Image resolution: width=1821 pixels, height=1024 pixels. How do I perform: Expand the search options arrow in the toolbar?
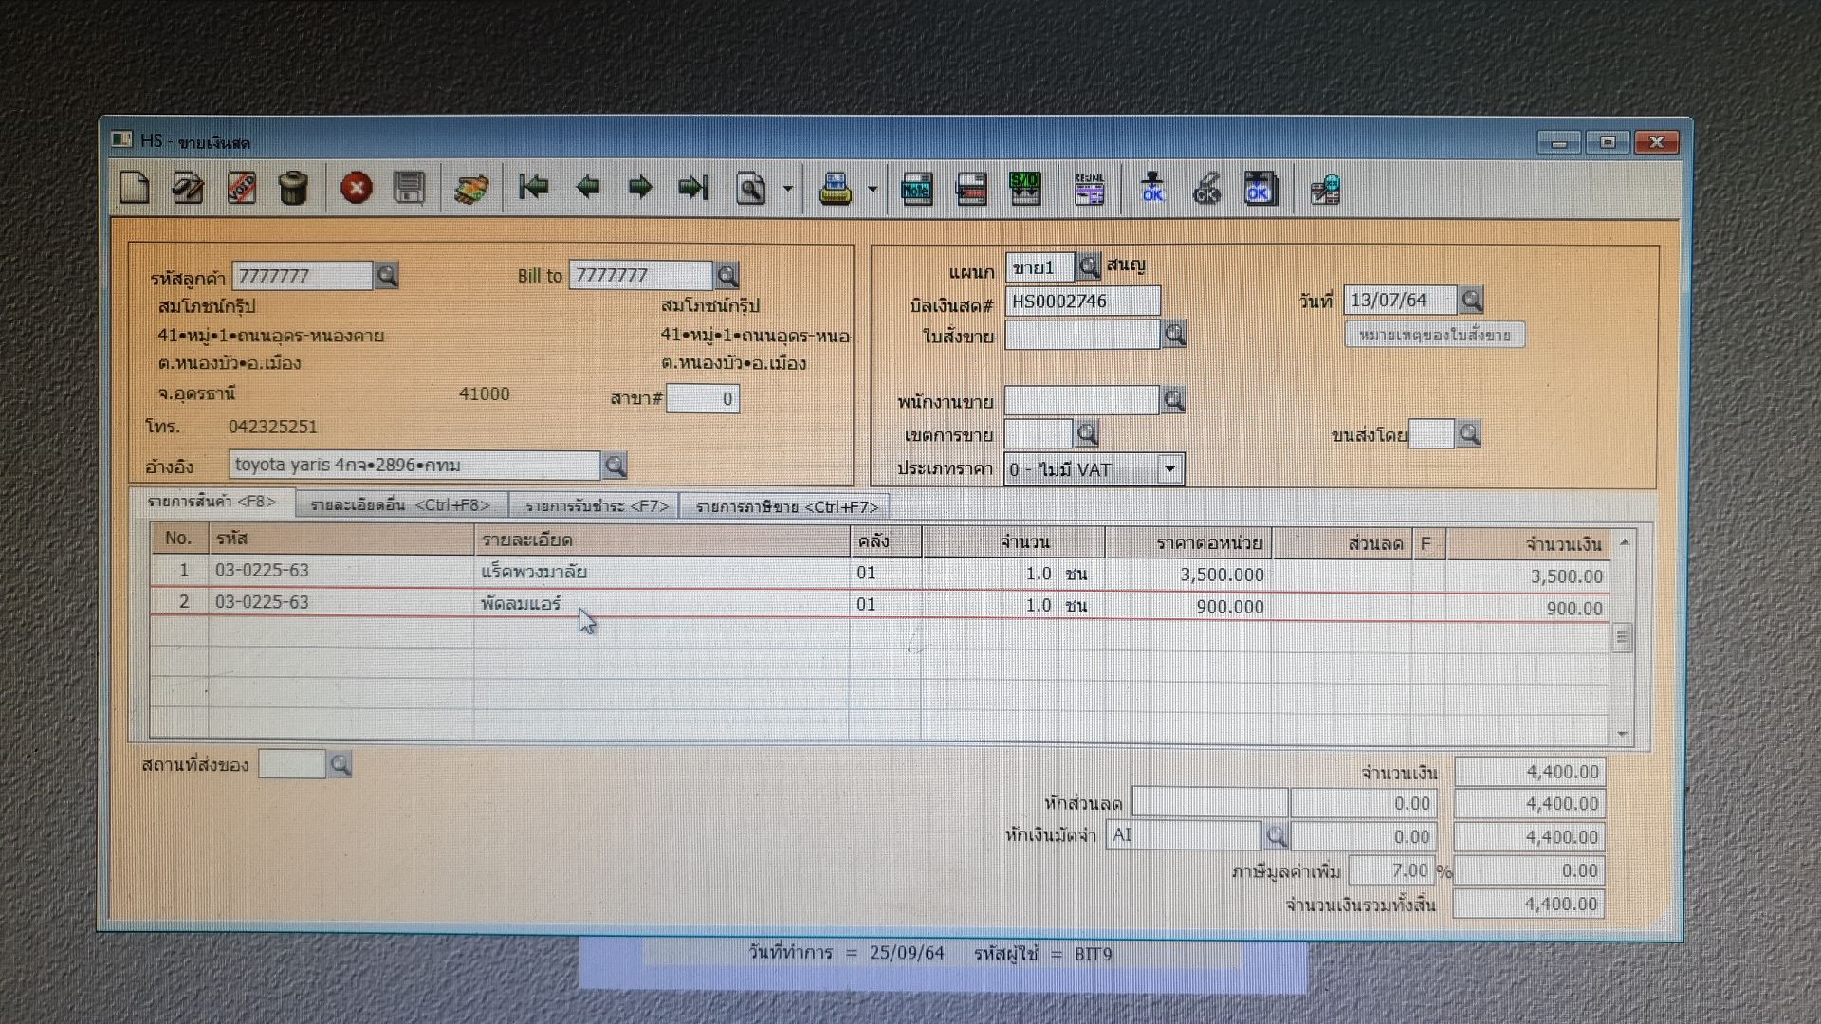[x=787, y=189]
